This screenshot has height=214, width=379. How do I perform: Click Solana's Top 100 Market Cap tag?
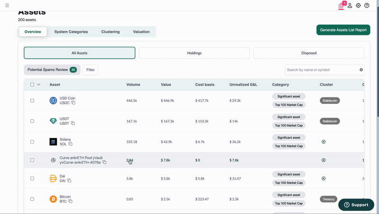[x=289, y=146]
